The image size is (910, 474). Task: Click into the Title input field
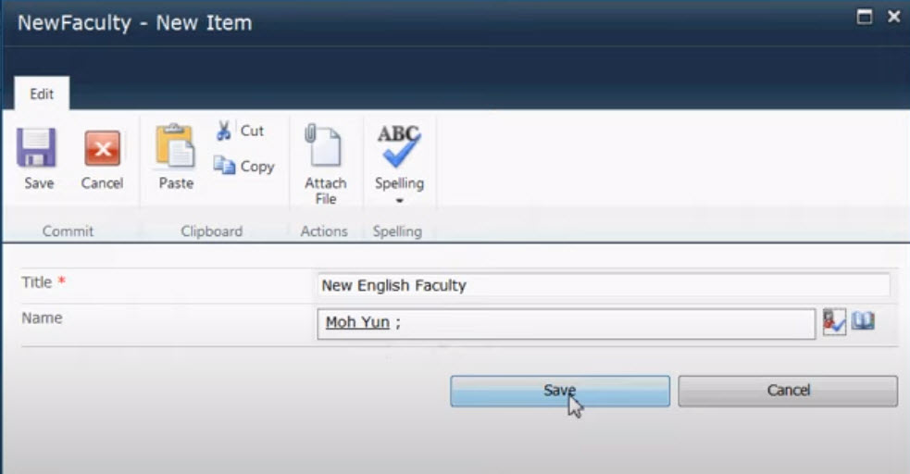604,285
